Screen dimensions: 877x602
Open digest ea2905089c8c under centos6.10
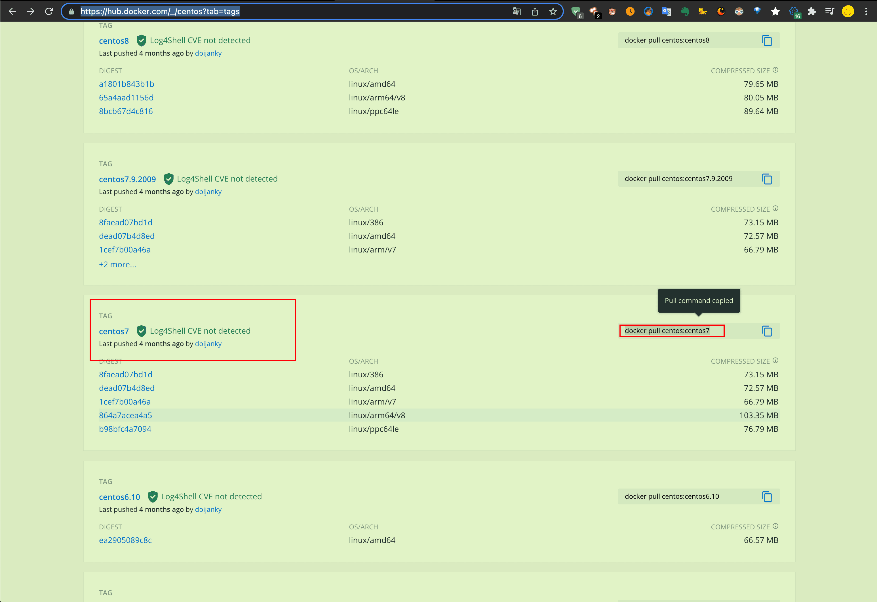tap(125, 540)
